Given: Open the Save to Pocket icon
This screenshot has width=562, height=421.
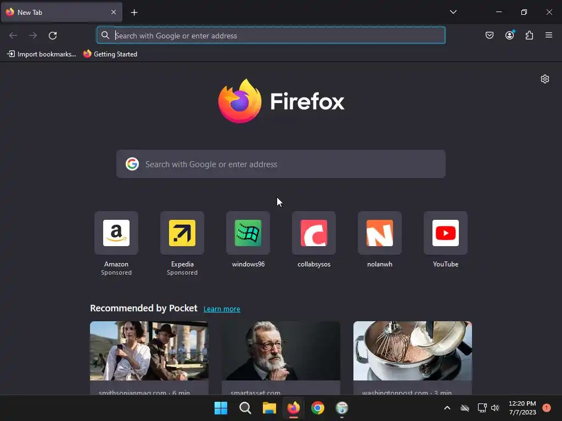Looking at the screenshot, I should click(490, 35).
